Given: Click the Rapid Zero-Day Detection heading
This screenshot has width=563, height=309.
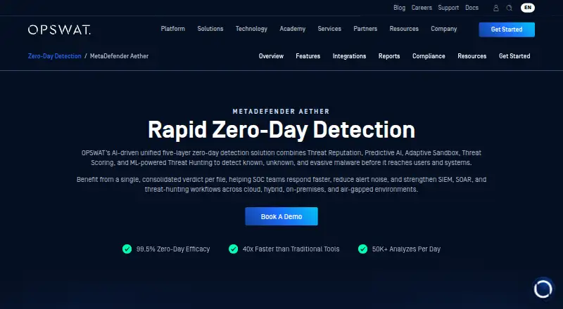Looking at the screenshot, I should tap(281, 129).
